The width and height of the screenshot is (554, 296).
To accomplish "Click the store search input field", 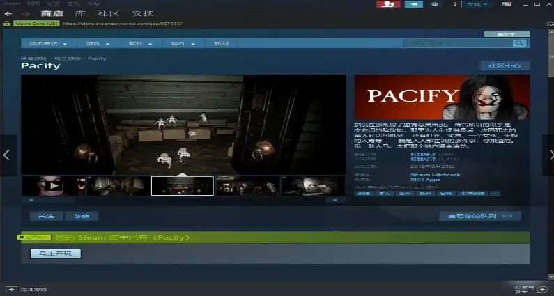I will pyautogui.click(x=458, y=43).
